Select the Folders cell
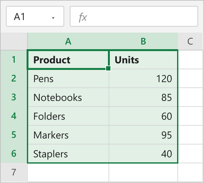 click(68, 116)
